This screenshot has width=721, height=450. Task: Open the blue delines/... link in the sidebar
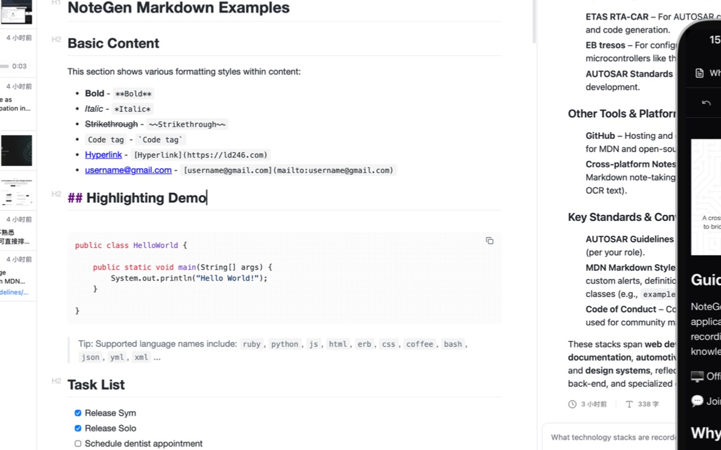[14, 292]
